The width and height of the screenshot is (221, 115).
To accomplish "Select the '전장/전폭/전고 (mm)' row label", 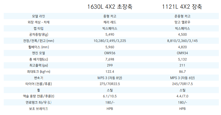I will [x=38, y=41].
